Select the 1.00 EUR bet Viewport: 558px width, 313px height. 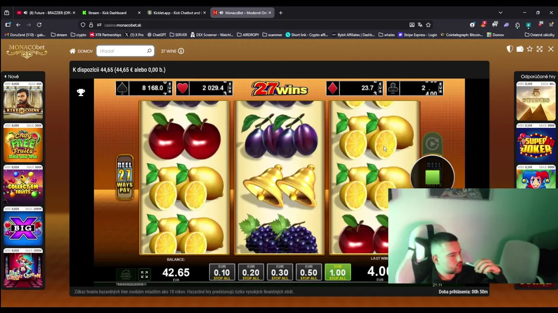click(337, 272)
